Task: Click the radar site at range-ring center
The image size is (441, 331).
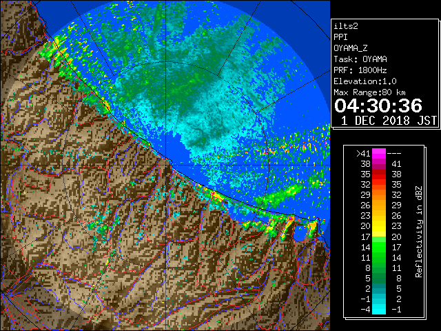Action: pos(166,165)
